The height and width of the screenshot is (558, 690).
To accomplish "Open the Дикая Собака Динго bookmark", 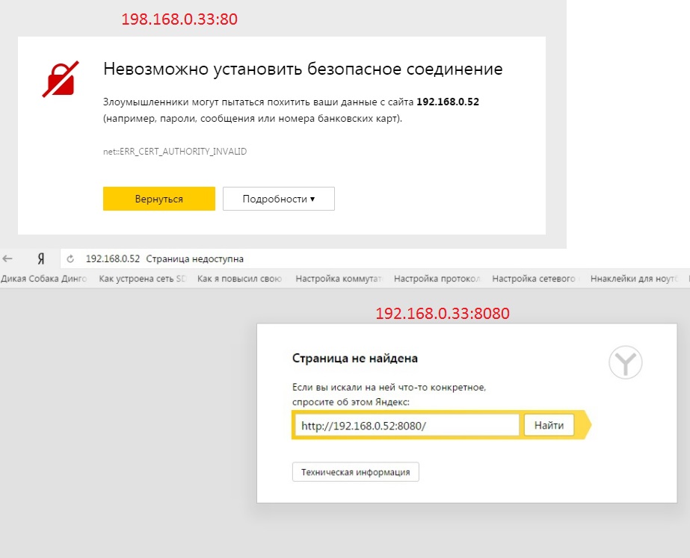I will click(43, 279).
